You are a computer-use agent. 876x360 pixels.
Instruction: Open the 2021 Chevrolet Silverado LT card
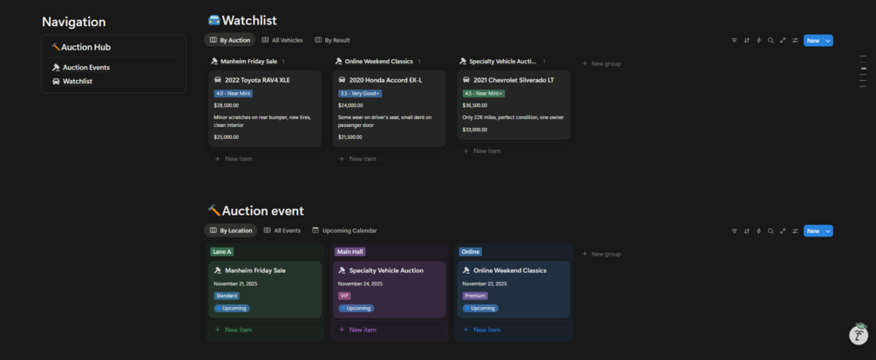(513, 79)
